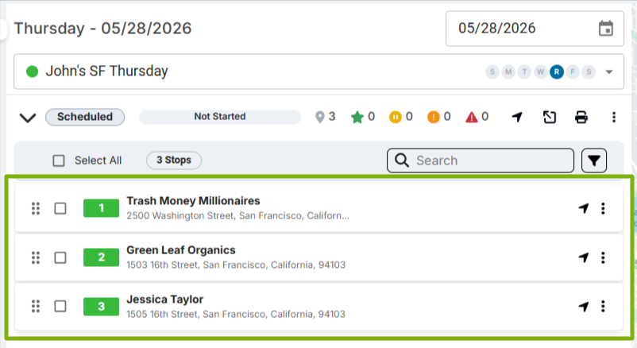Expand John's SF Thursday route dropdown arrow
637x348 pixels.
click(x=609, y=72)
